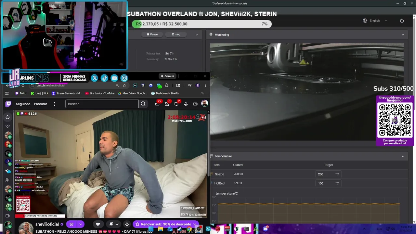Open Twitch whispers icon with 2 badge

coord(176,104)
